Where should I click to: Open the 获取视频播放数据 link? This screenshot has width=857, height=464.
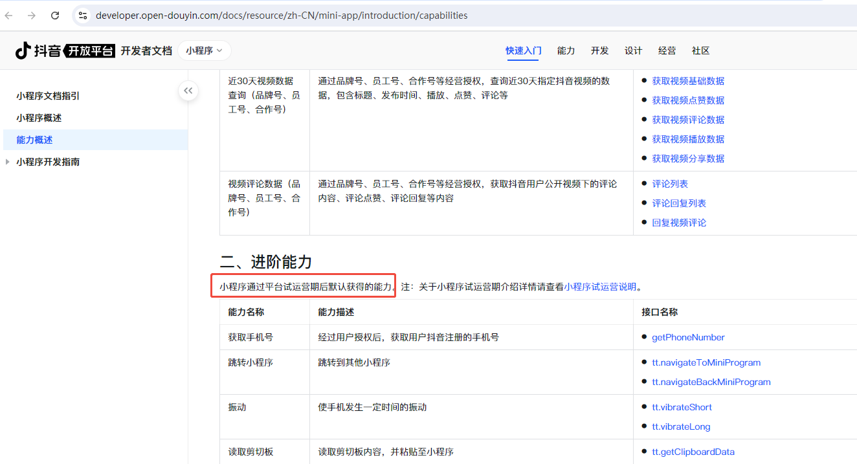tap(688, 139)
